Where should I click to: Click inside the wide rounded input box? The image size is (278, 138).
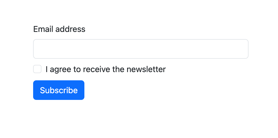pyautogui.click(x=141, y=49)
